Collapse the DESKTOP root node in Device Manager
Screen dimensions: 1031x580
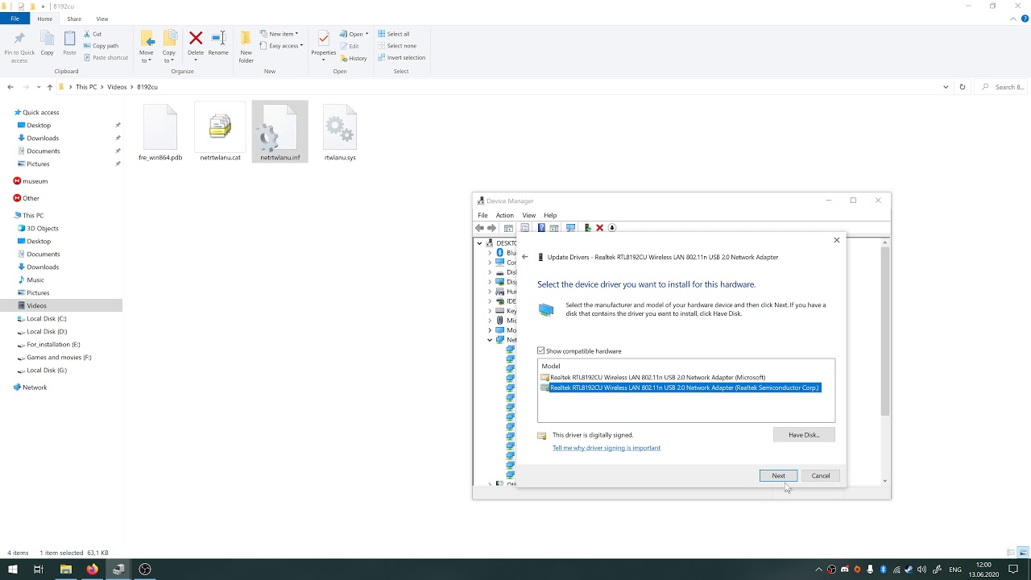click(479, 243)
